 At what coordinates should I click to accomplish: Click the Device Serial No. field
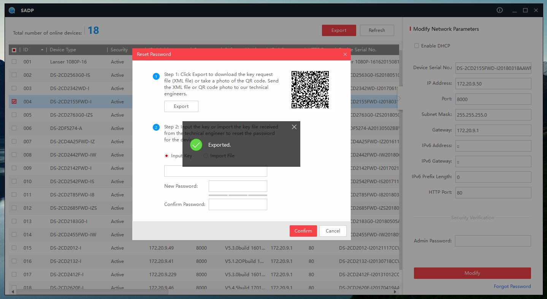pyautogui.click(x=493, y=68)
